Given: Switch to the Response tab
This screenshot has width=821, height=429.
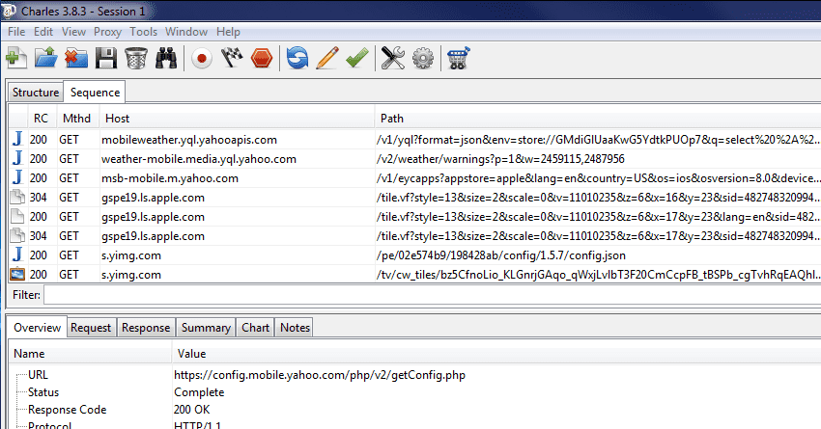Looking at the screenshot, I should point(146,328).
